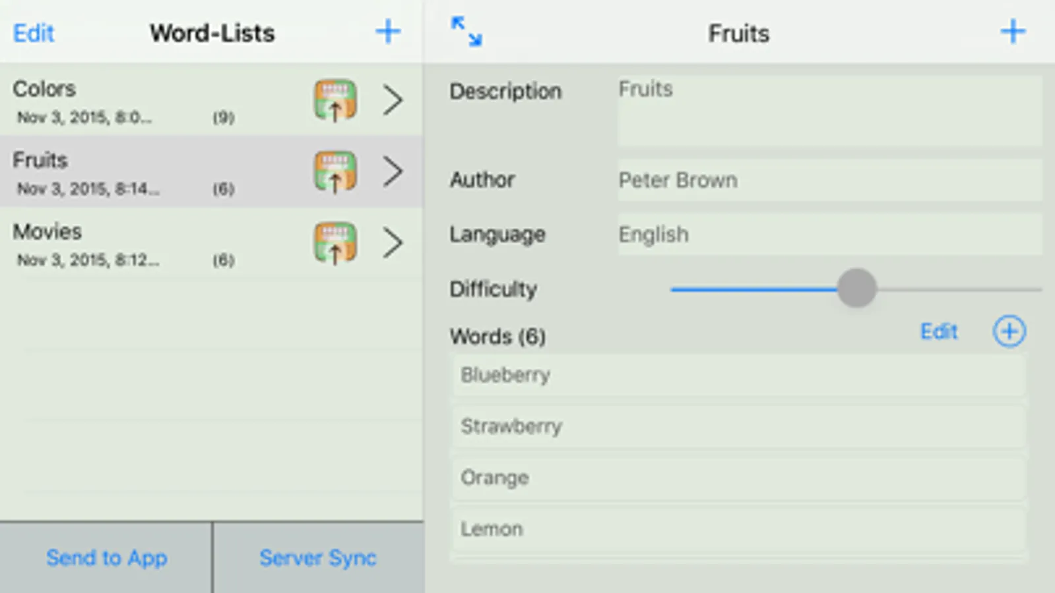Click the Description text field
The image size is (1055, 593).
829,110
